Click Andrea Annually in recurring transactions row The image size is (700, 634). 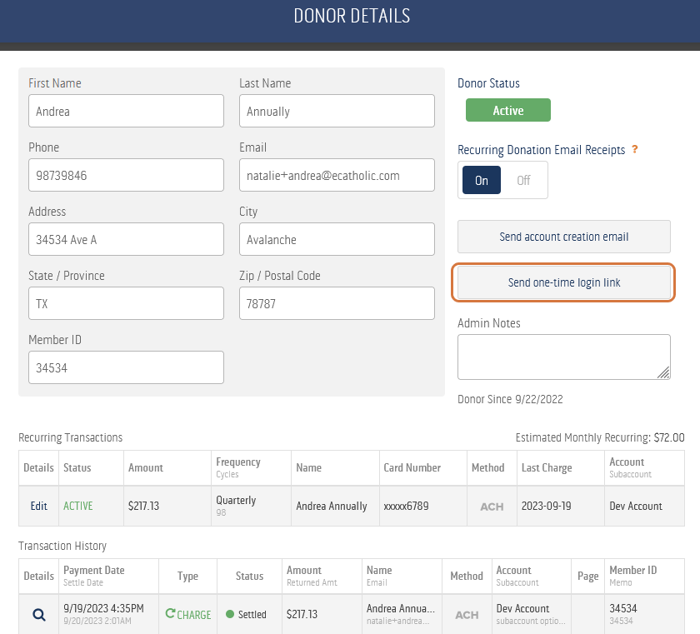332,506
